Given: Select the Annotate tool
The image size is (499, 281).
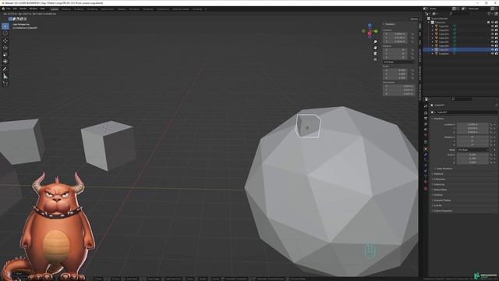Looking at the screenshot, I should [x=5, y=69].
